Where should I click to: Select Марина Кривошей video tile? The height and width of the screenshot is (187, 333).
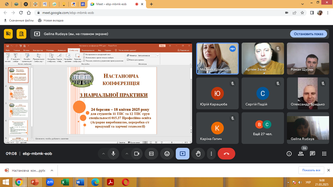pos(217,58)
